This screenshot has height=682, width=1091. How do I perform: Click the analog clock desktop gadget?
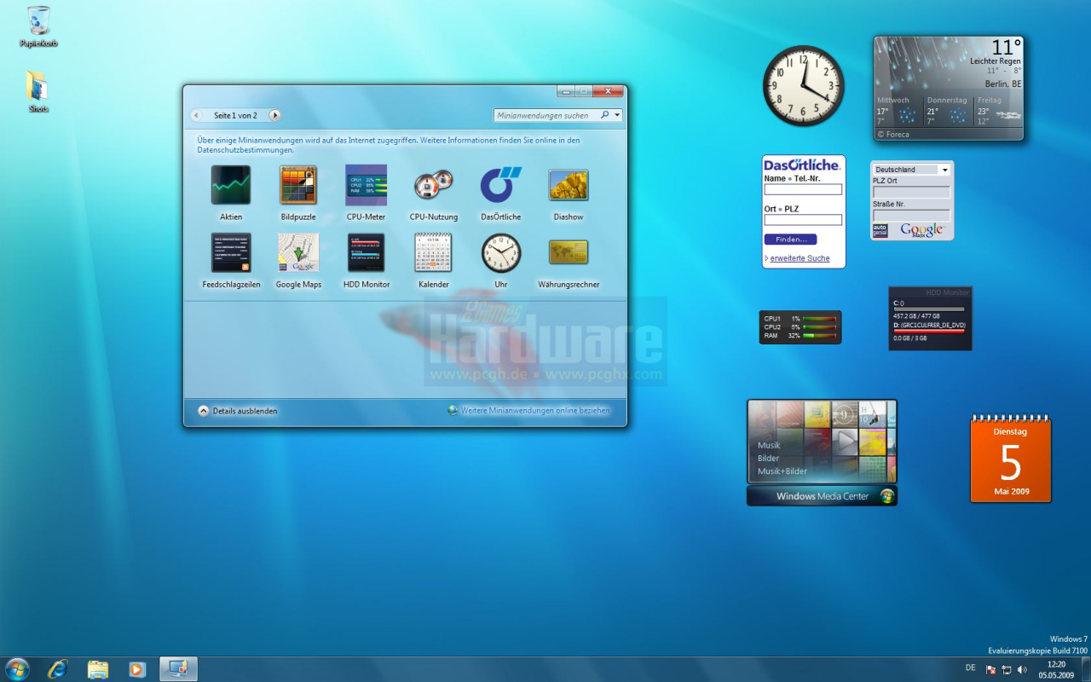coord(803,86)
